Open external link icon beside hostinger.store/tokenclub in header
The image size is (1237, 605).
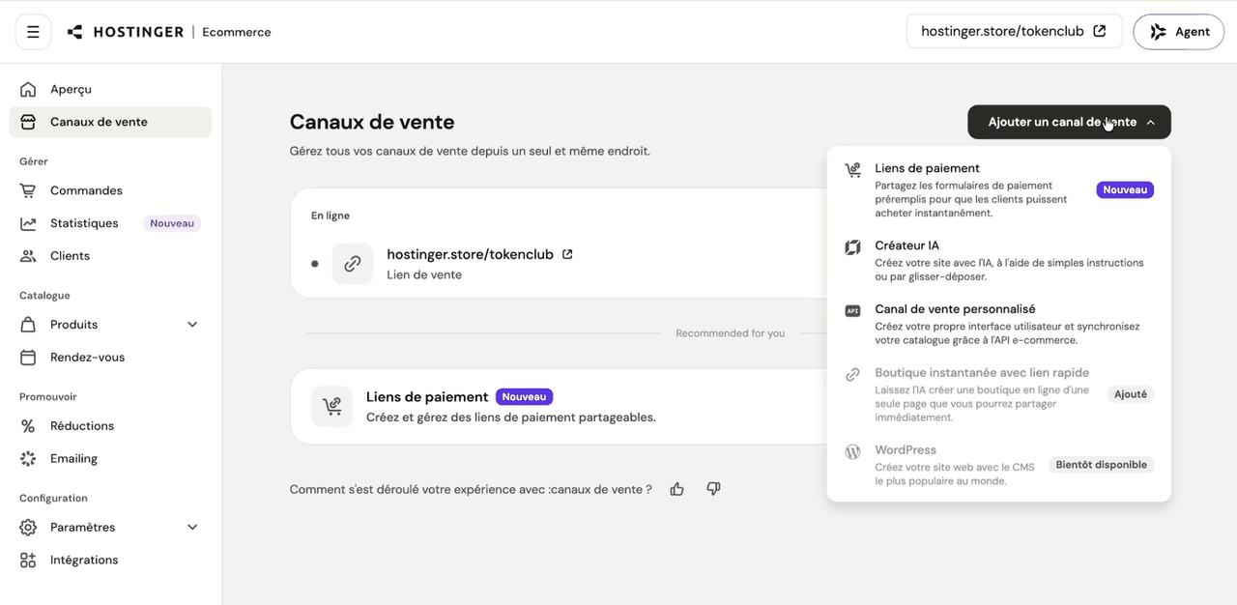tap(1099, 31)
